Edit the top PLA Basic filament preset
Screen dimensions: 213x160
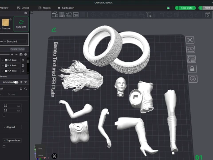click(x=23, y=60)
